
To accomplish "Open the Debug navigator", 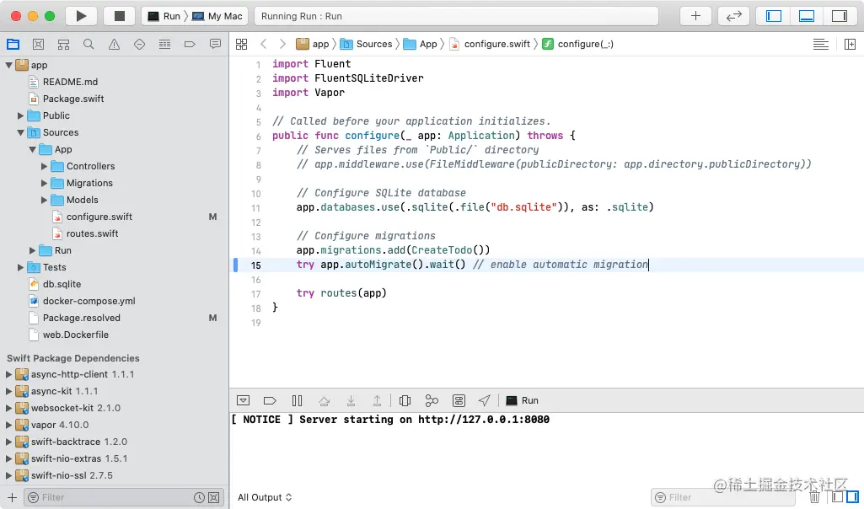I will [164, 44].
